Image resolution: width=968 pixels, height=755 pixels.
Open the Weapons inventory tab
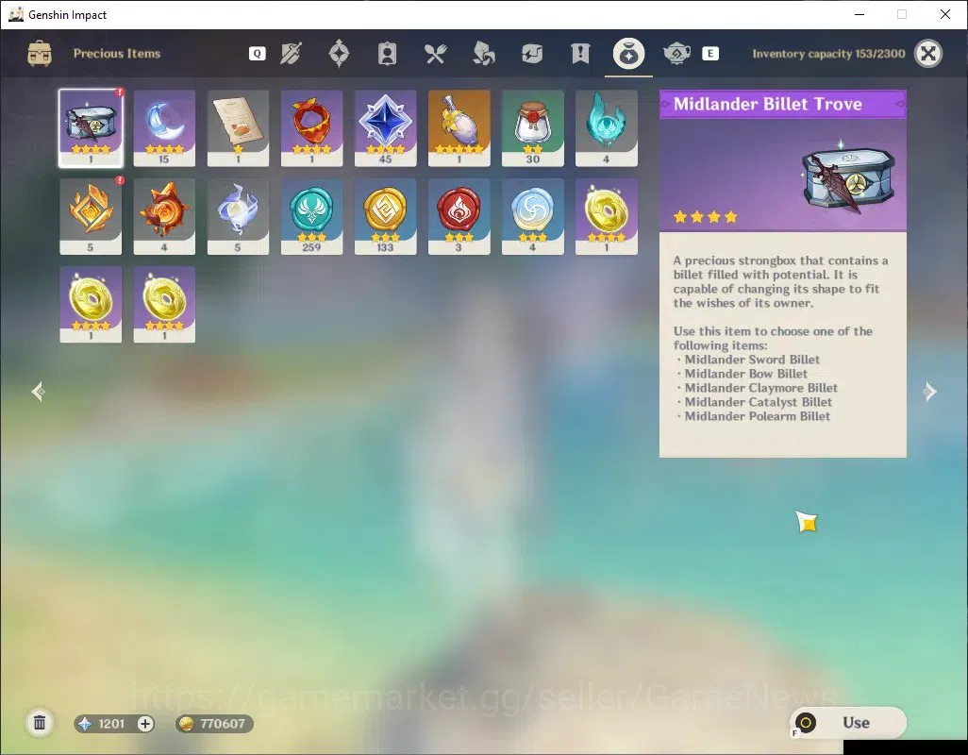coord(291,54)
